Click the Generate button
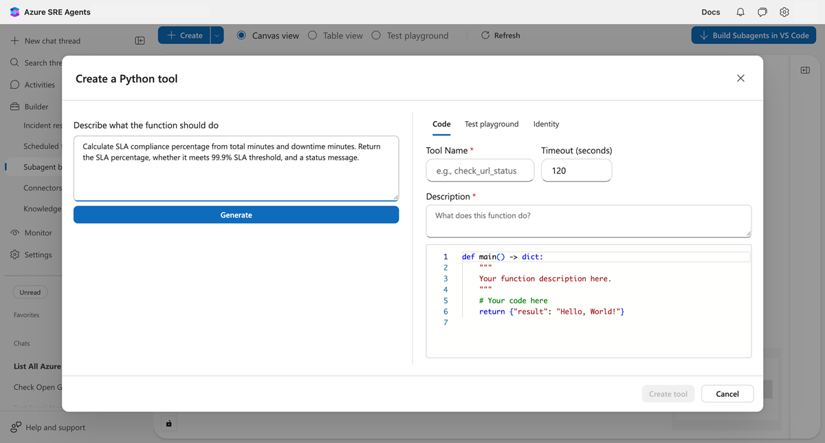The height and width of the screenshot is (443, 825). tap(236, 215)
